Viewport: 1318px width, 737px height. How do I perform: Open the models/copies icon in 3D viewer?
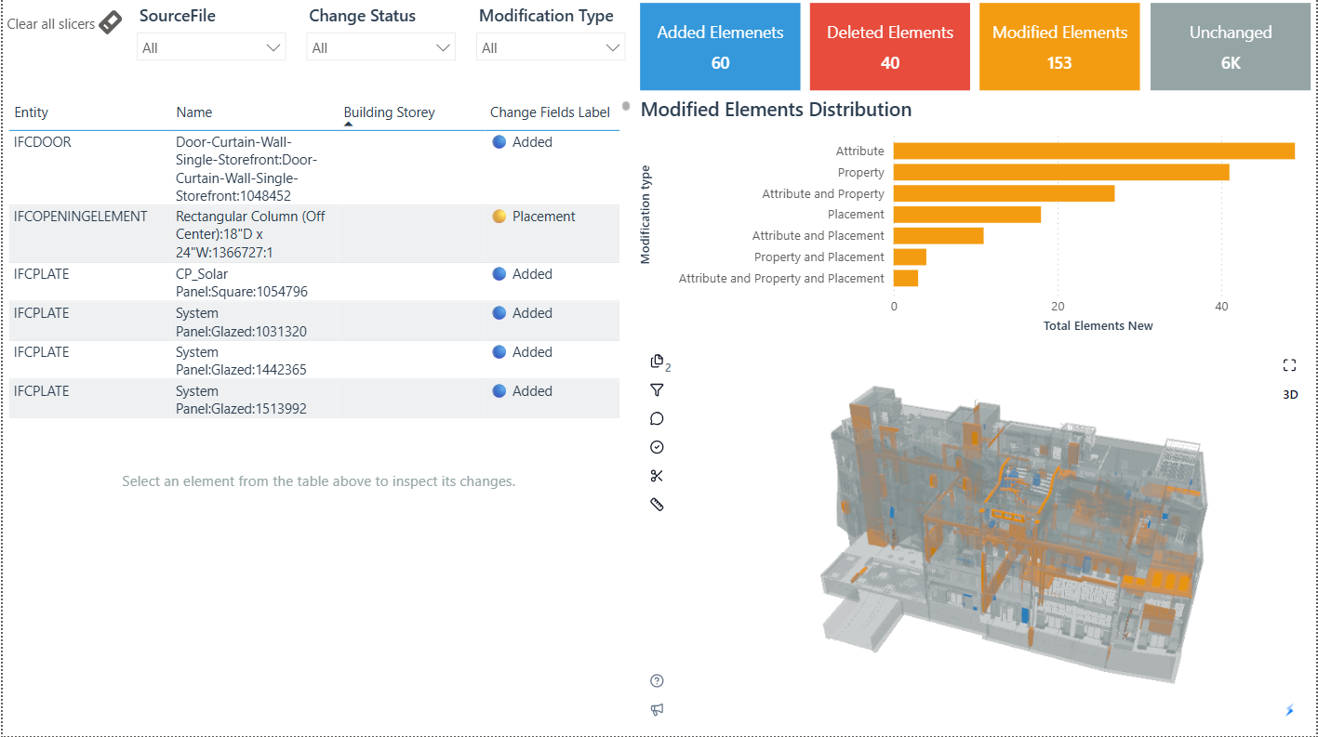pyautogui.click(x=658, y=362)
